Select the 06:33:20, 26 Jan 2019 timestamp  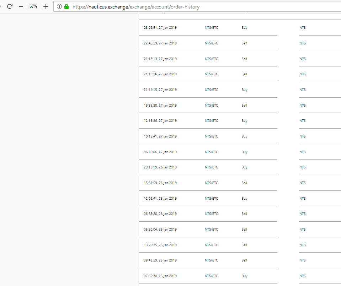pos(160,214)
